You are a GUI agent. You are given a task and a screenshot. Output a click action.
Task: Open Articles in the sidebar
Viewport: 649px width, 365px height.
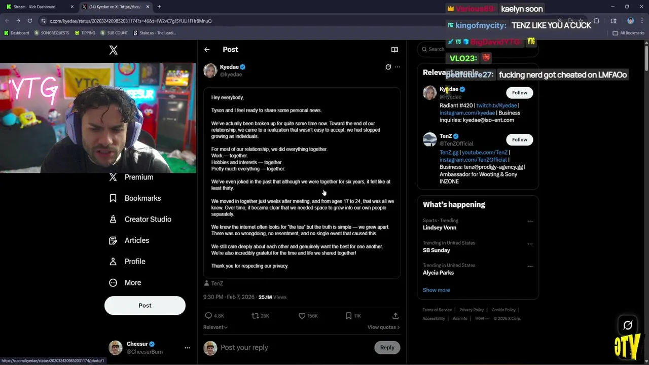[x=129, y=240]
